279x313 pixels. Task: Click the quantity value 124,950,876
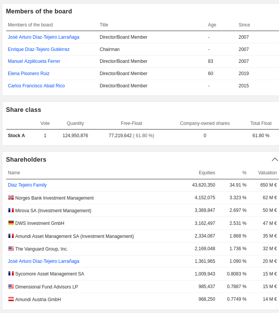(x=75, y=136)
